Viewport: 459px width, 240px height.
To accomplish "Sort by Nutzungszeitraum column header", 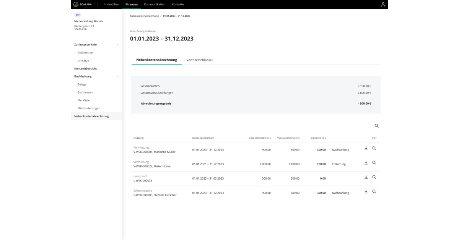I will (x=203, y=138).
